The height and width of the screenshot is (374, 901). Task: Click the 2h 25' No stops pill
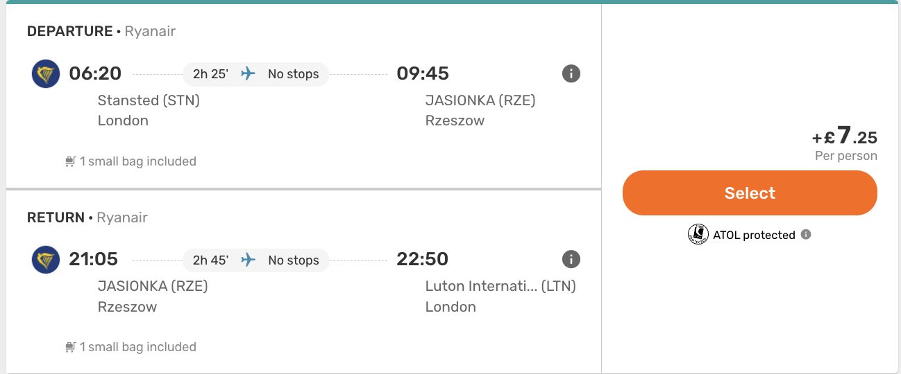255,74
